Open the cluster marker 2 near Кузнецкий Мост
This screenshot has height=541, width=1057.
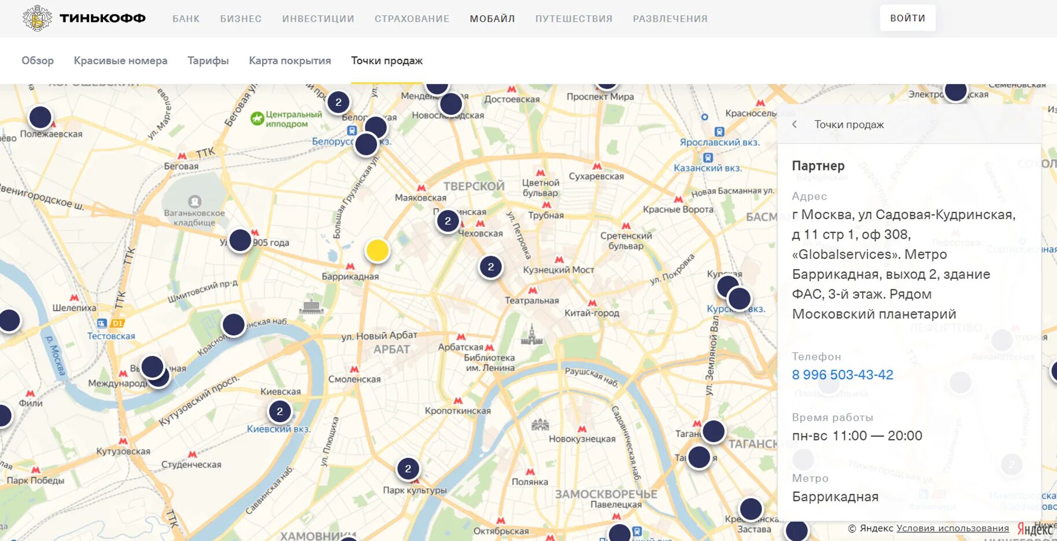[491, 267]
